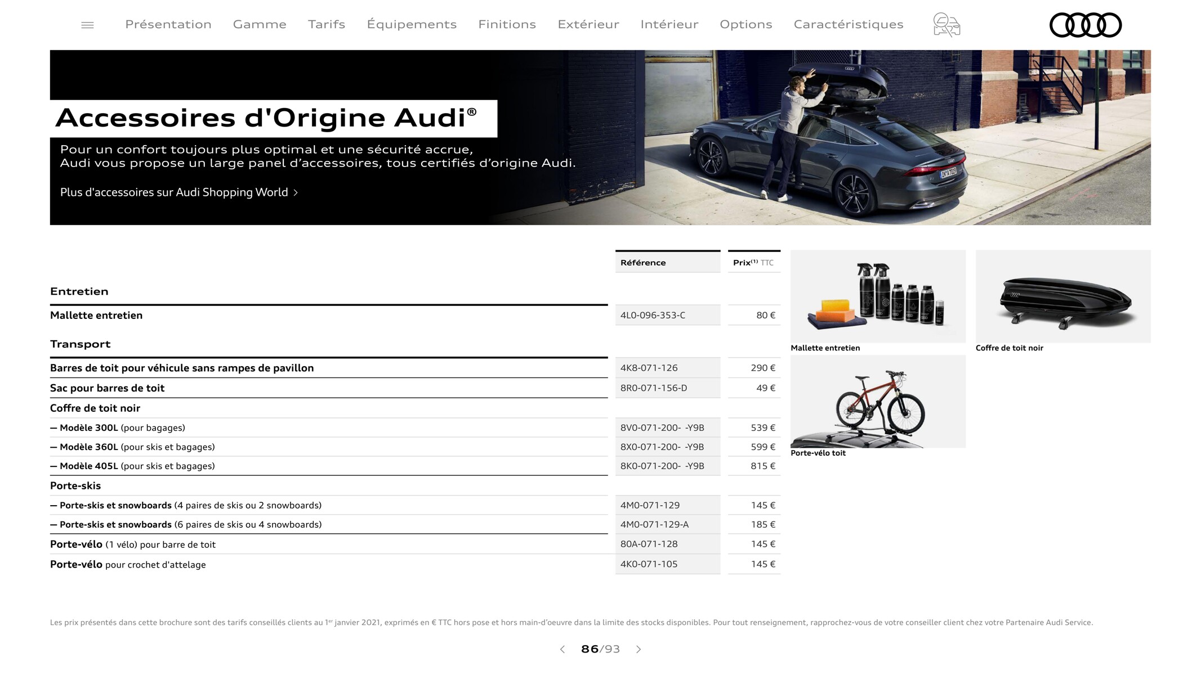Click the 49 € price cell

(x=754, y=388)
